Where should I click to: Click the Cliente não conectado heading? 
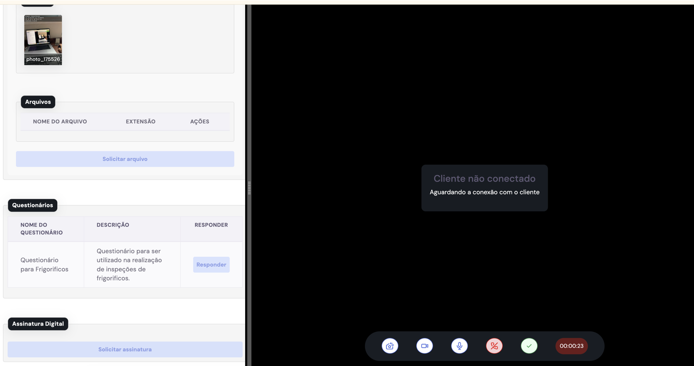pyautogui.click(x=484, y=179)
